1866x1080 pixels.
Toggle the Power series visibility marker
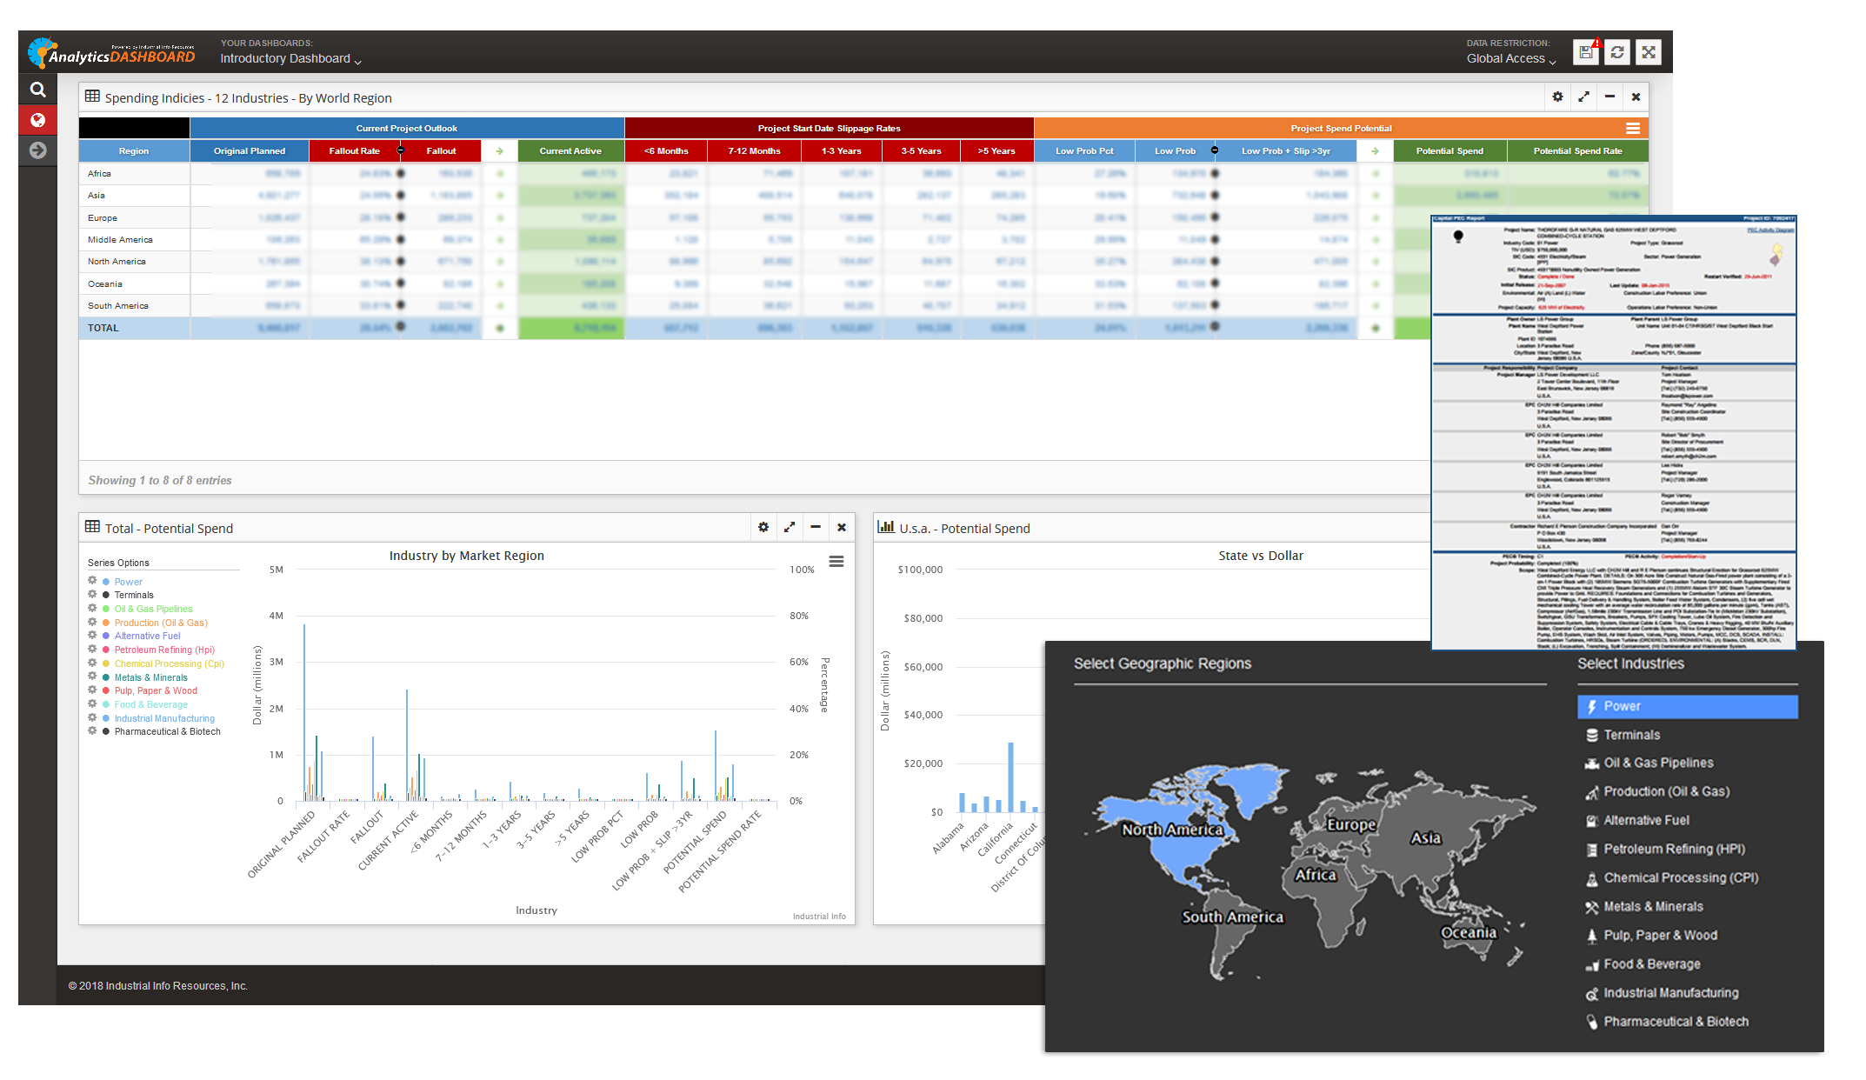coord(106,582)
